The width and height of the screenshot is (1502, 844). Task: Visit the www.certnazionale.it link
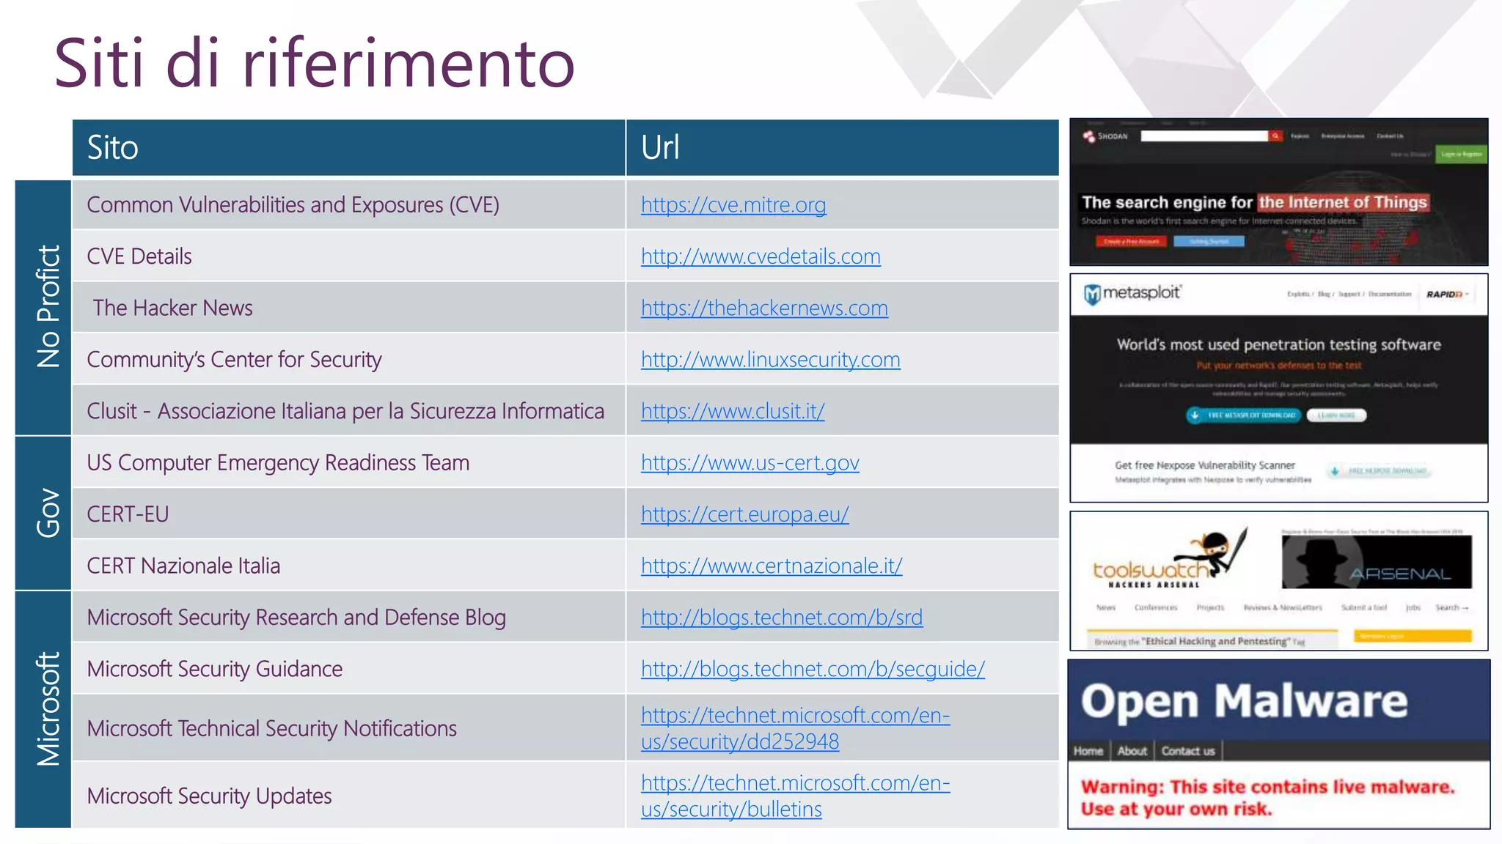click(772, 566)
